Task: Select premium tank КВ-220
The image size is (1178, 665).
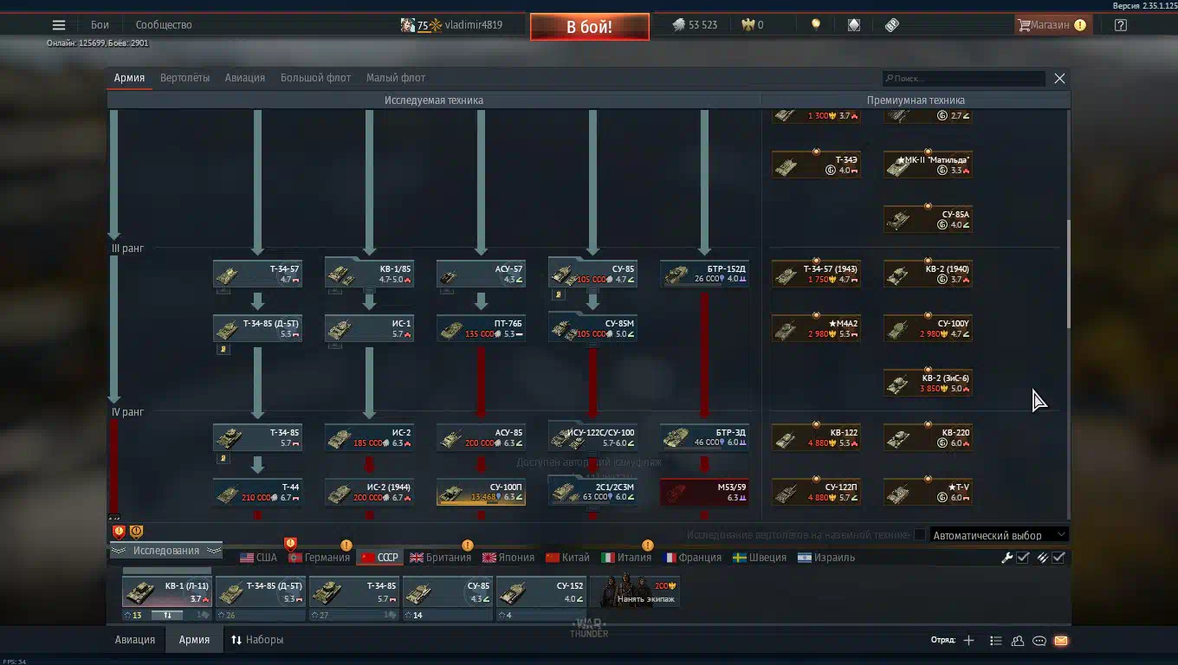Action: pos(928,438)
